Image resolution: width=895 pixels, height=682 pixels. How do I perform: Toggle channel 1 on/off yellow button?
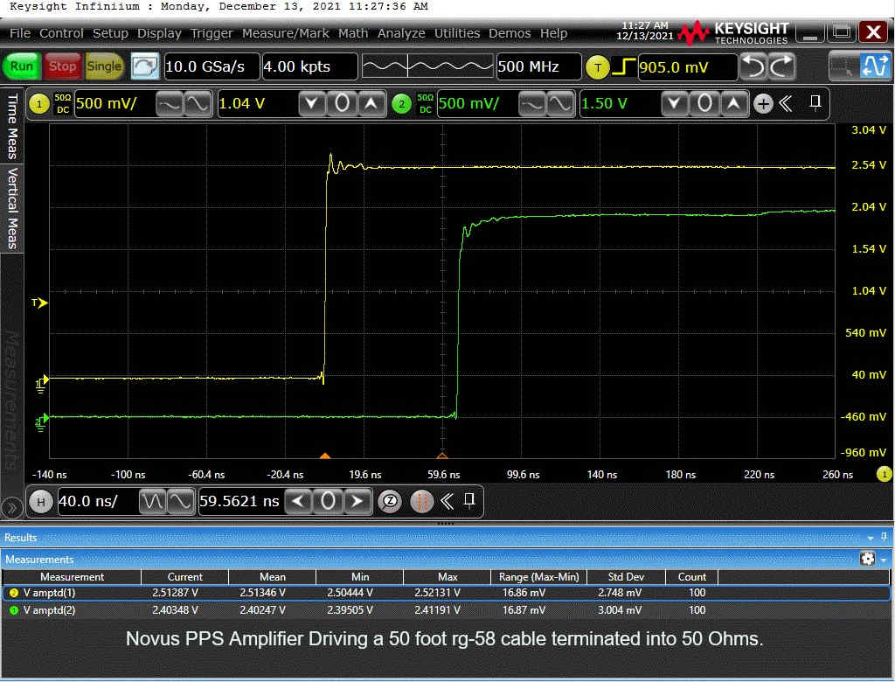(x=39, y=104)
